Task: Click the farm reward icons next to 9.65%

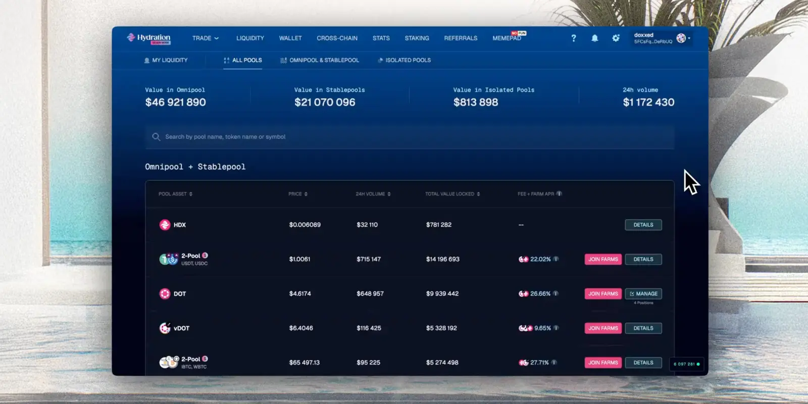Action: coord(525,328)
